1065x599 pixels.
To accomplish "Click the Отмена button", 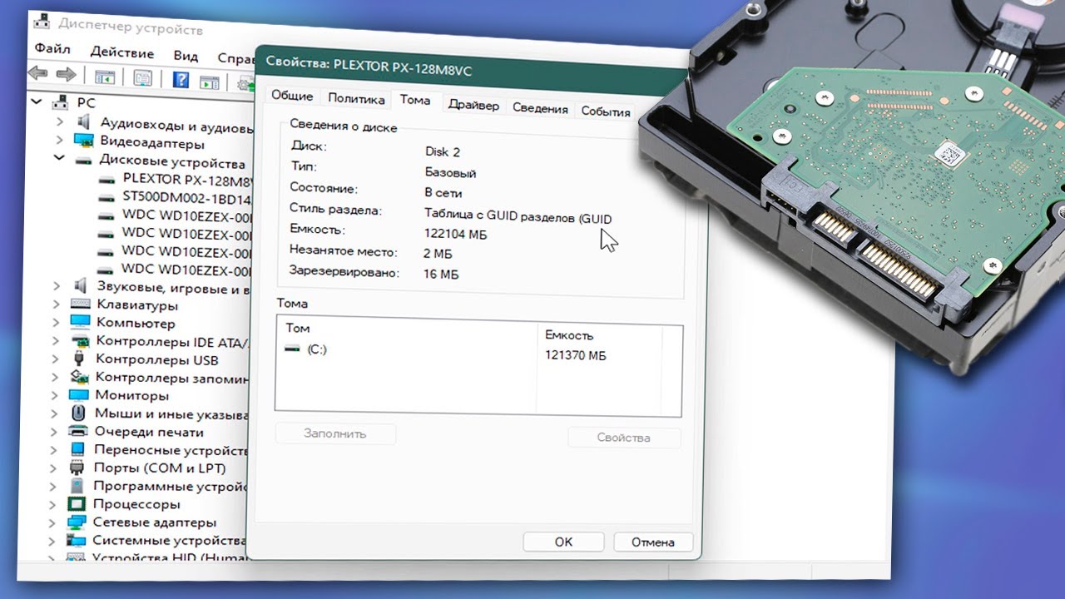I will (653, 542).
